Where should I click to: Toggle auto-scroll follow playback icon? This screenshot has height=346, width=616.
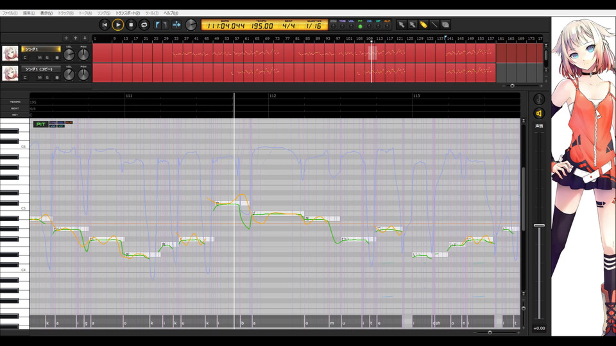click(176, 25)
